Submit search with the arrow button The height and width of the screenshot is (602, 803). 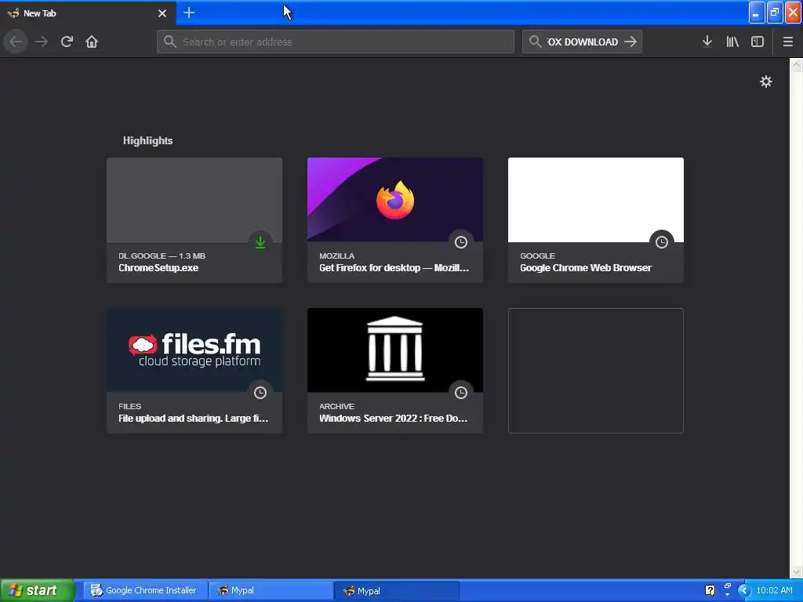[631, 42]
